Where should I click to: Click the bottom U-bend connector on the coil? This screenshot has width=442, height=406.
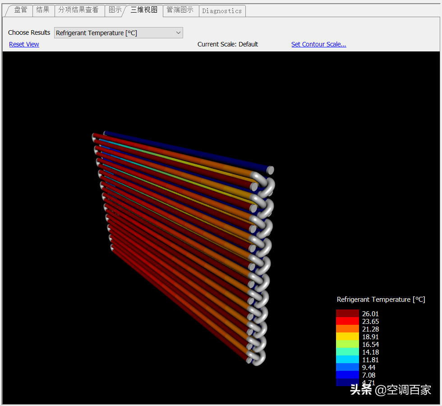pos(257,357)
